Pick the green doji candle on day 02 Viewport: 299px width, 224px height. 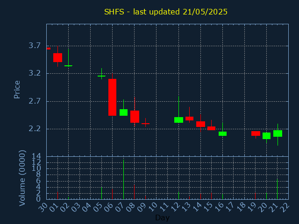coord(68,66)
